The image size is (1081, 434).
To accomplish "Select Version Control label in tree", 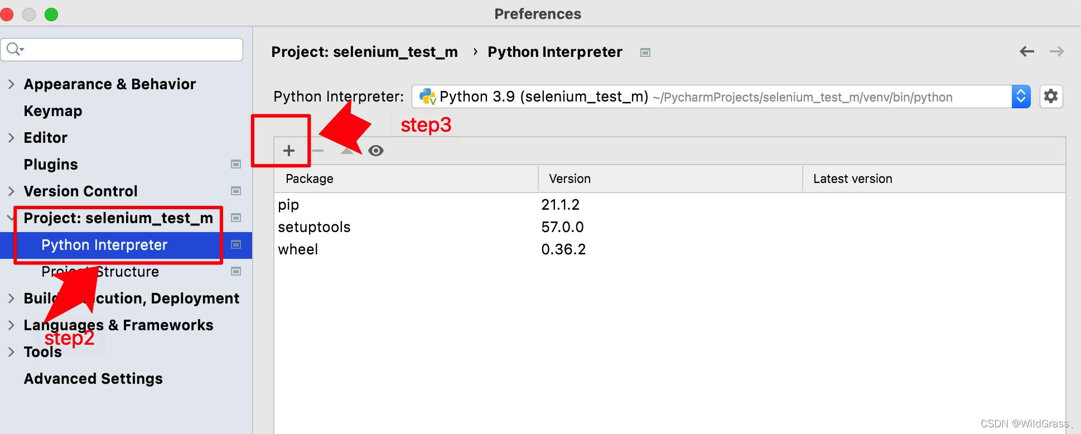I will (80, 191).
